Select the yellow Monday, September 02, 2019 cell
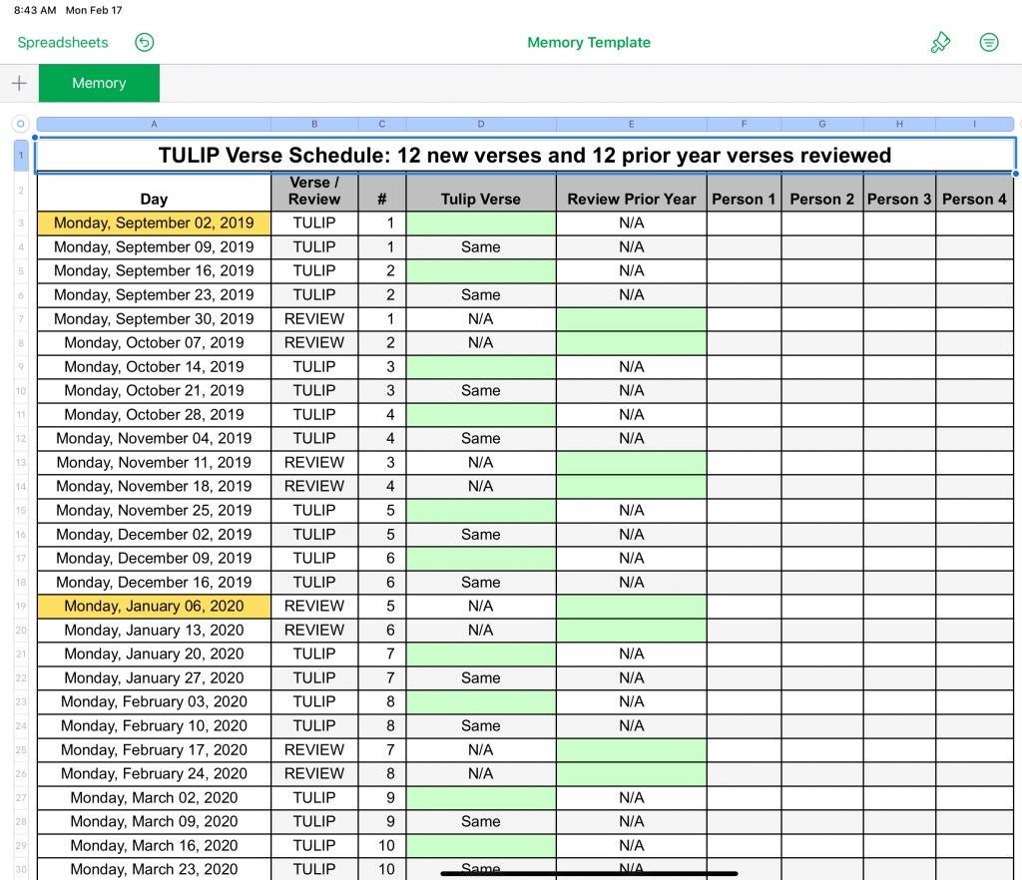Screen dimensions: 1022x880 [x=154, y=223]
